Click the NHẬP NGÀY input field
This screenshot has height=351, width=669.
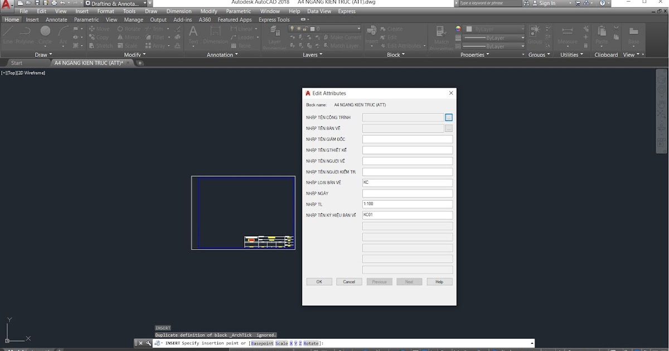[x=408, y=193]
